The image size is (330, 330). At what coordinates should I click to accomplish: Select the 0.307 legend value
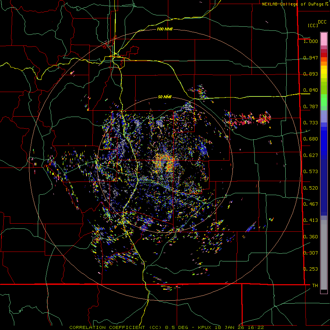[311, 253]
